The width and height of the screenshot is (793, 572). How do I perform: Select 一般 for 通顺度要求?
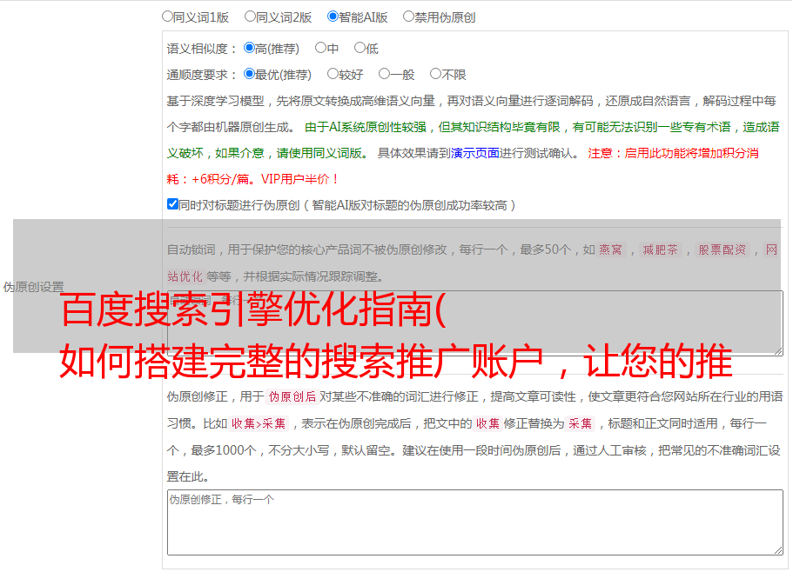click(385, 74)
